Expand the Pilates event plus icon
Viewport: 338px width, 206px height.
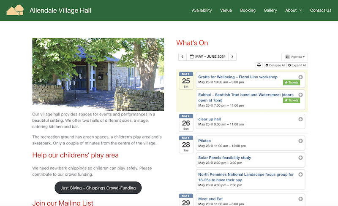[300, 141]
